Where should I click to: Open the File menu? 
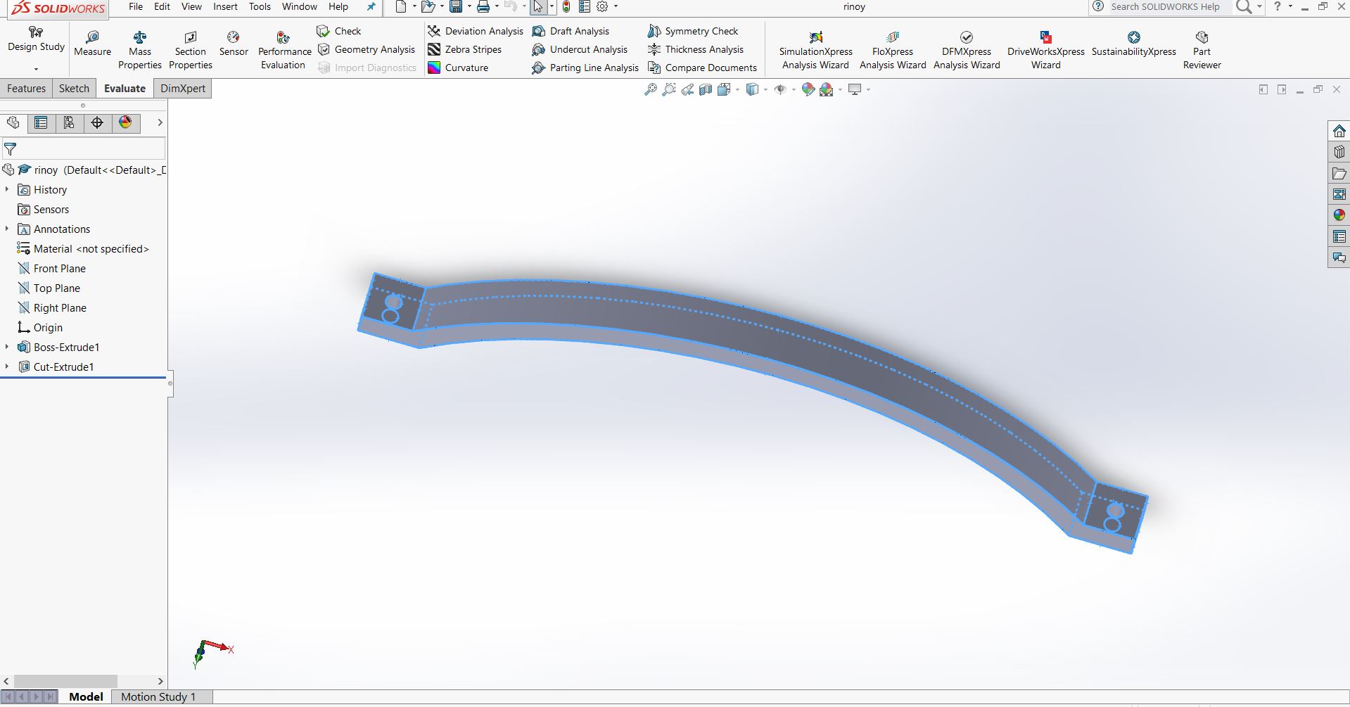coord(136,6)
